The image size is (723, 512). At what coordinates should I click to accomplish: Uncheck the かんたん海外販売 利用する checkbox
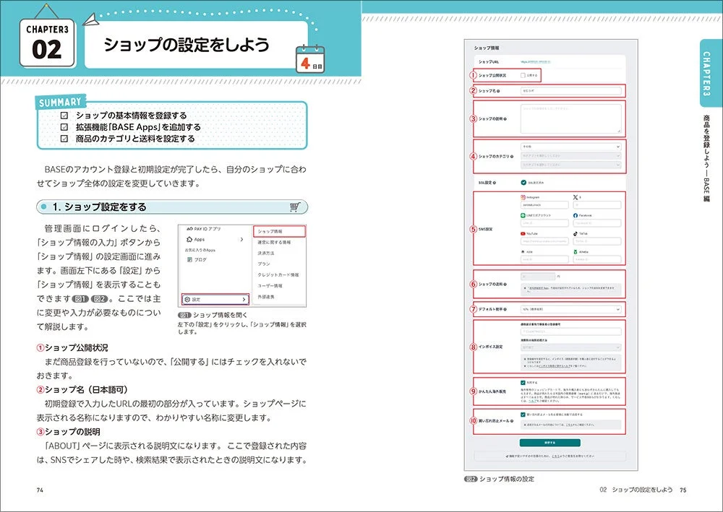523,382
